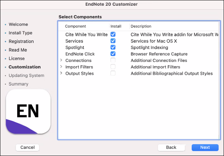This screenshot has width=224, height=156.
Task: Go Back to the previous step
Action: [171, 147]
